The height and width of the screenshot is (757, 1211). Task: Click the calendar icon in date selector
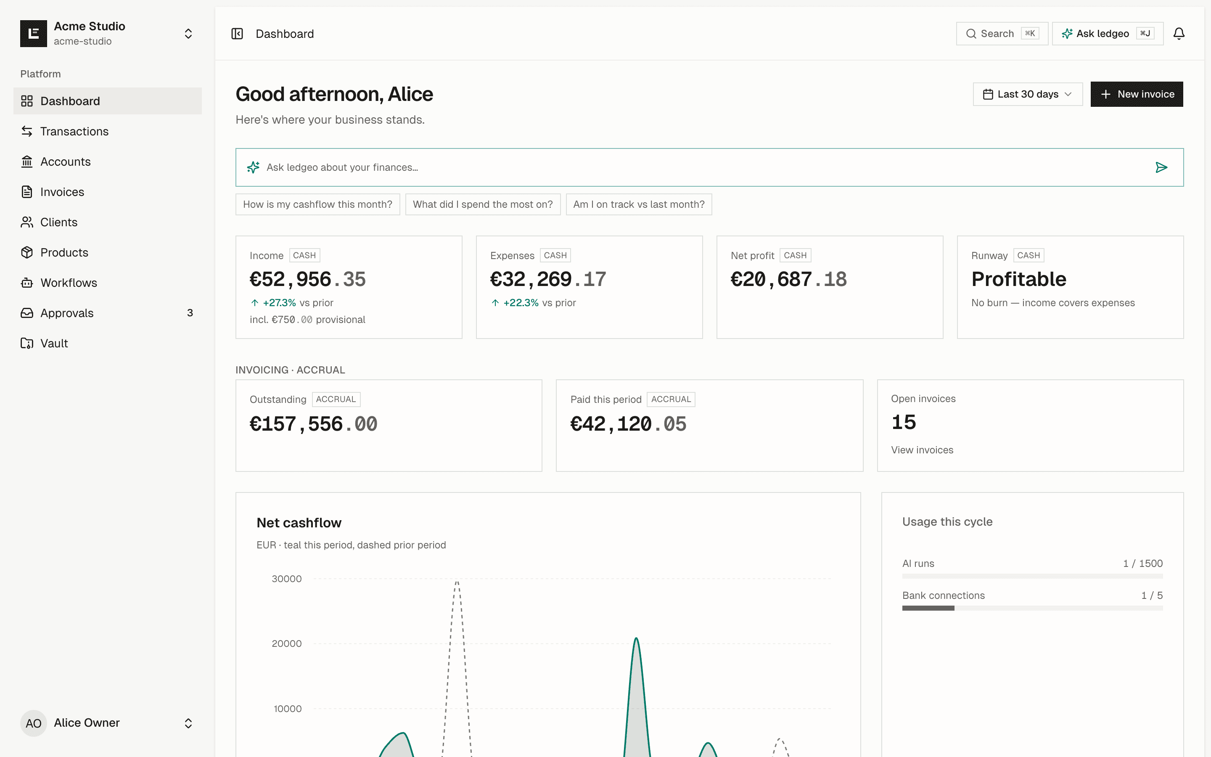988,94
